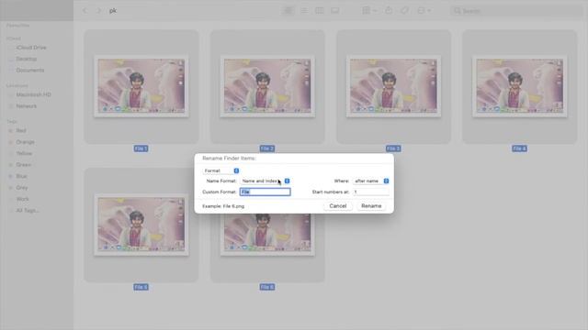Switch Finder to gallery view

[334, 11]
